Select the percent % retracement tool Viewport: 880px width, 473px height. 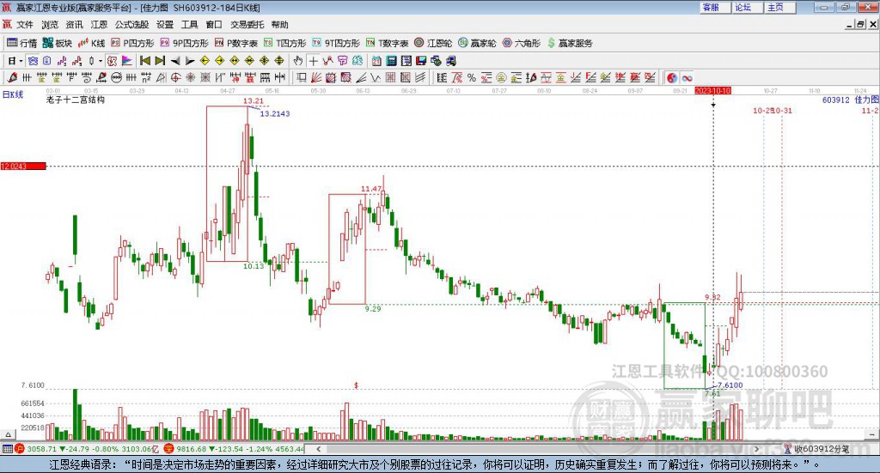(472, 78)
